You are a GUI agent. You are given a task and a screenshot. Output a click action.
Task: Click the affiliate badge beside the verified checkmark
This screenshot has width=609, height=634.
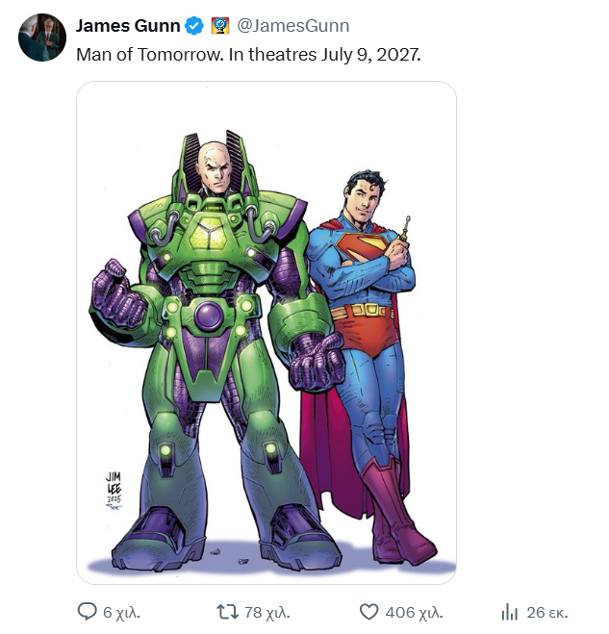coord(218,25)
